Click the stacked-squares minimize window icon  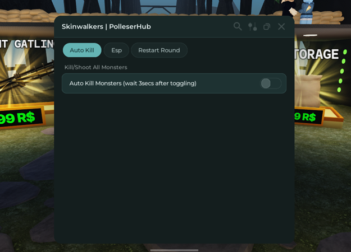[267, 27]
